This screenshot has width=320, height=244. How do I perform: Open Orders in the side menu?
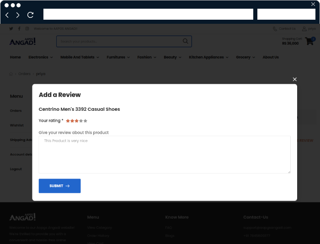(16, 111)
